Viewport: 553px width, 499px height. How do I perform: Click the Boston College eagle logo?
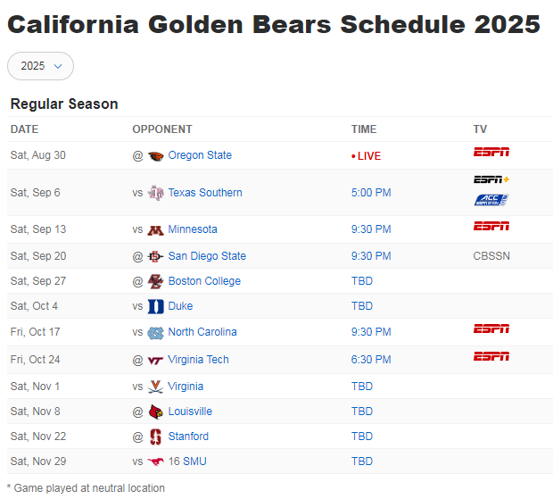tap(155, 281)
